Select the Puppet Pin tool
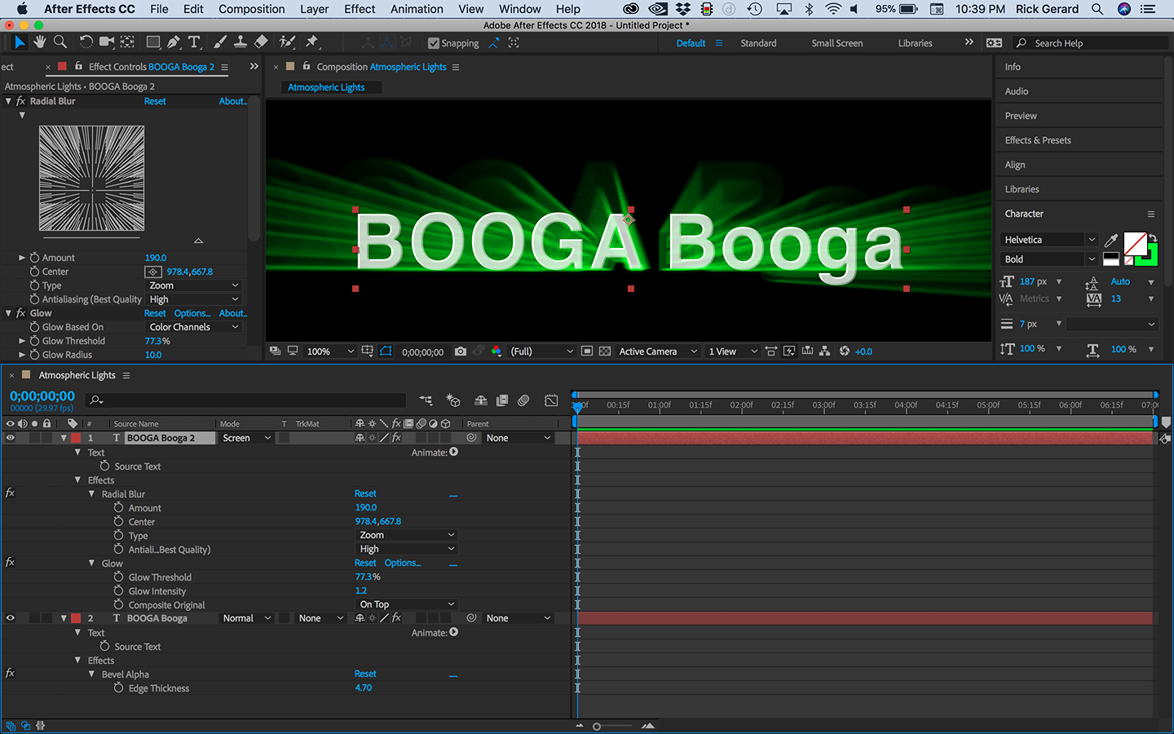The width and height of the screenshot is (1174, 734). pos(312,42)
